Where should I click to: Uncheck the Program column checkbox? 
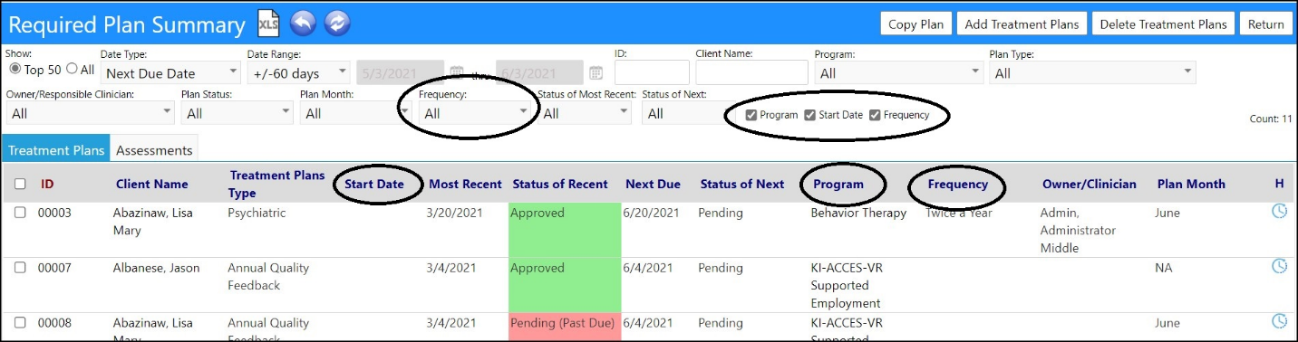click(751, 115)
